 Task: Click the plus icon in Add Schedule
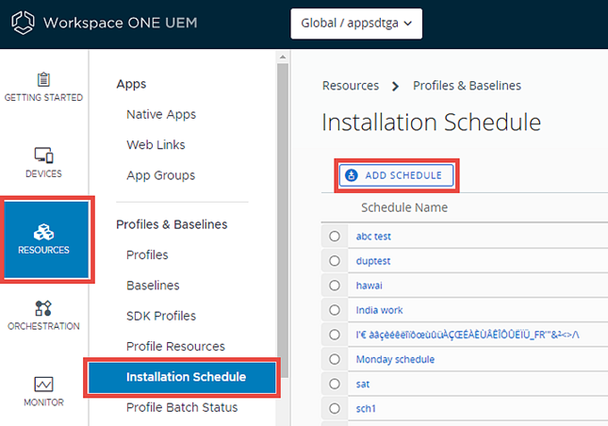(352, 175)
